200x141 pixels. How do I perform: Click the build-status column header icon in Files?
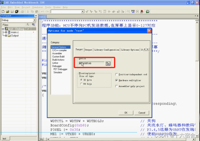pyautogui.click(x=28, y=25)
